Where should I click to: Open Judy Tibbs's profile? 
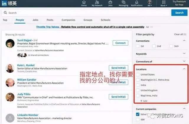pos(24,94)
